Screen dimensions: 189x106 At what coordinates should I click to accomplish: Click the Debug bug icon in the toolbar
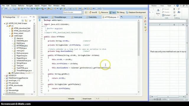[x=32, y=9]
